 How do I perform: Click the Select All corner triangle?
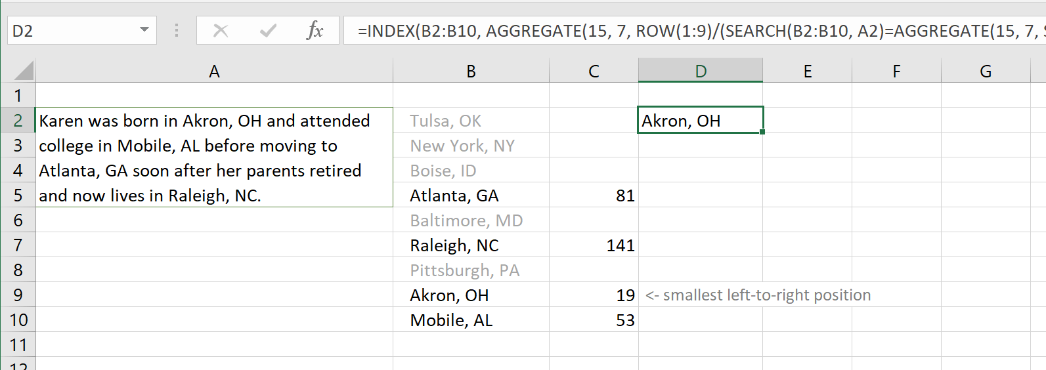pos(24,70)
